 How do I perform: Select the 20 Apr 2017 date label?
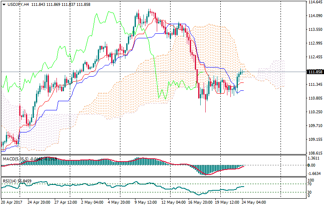[x=11, y=202]
